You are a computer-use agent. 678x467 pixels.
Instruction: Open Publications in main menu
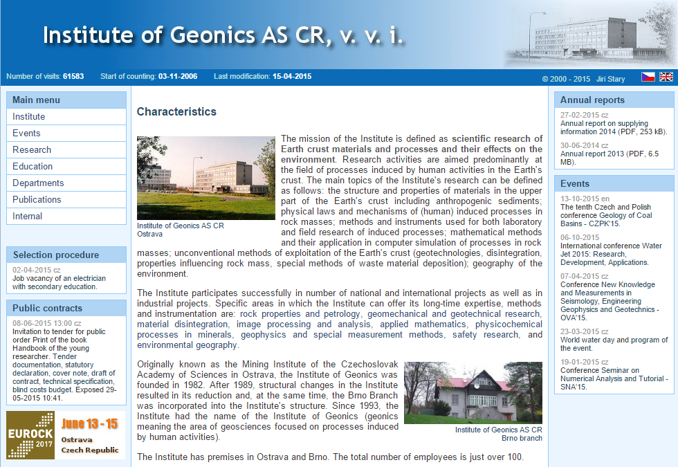click(37, 199)
